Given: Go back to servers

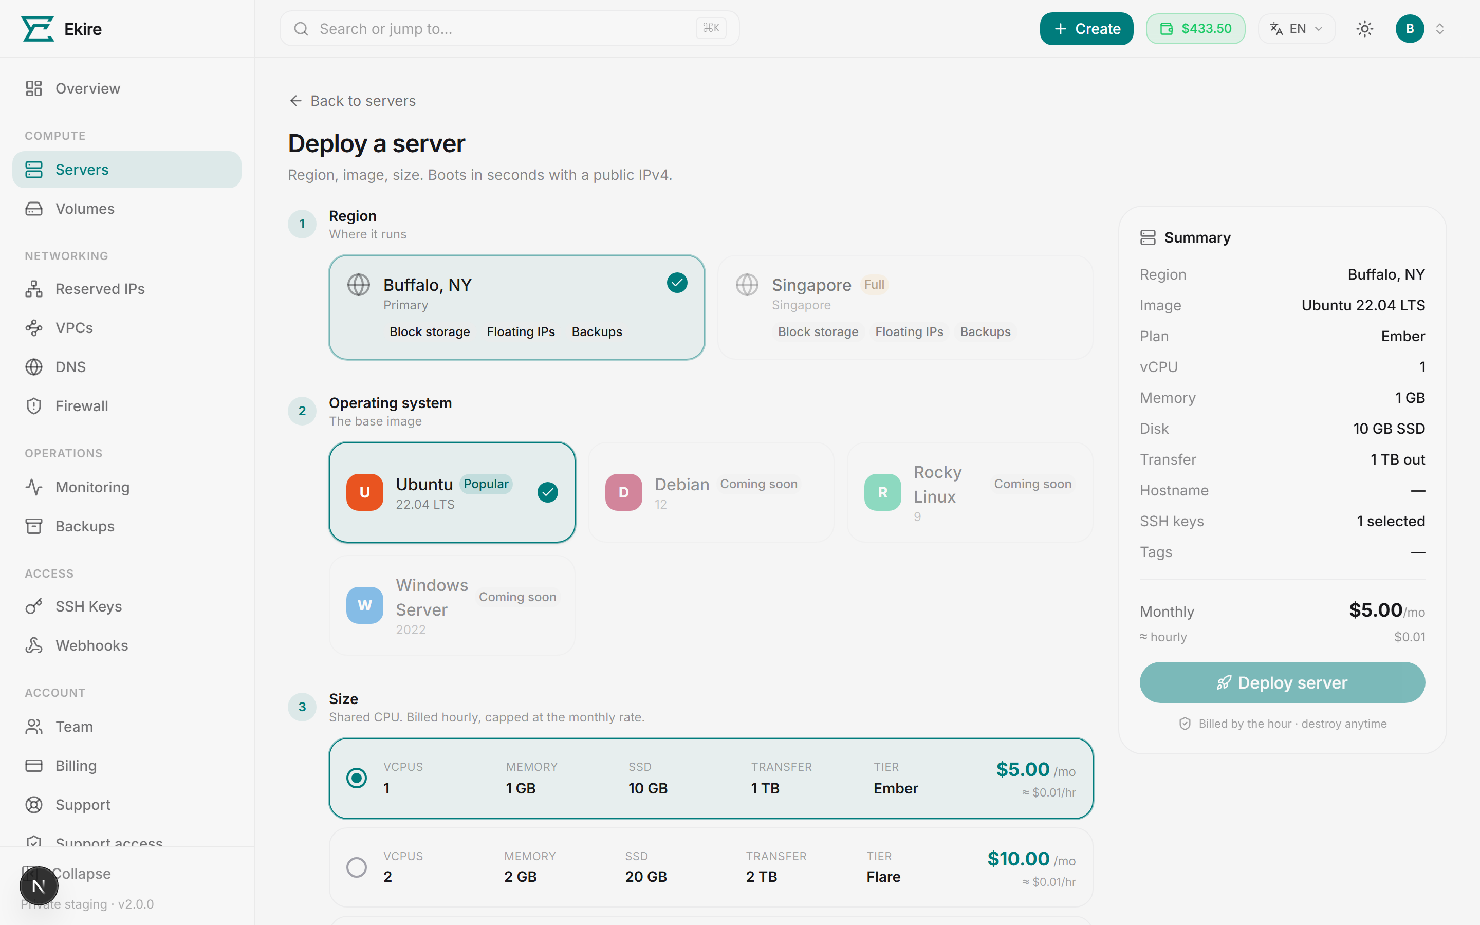Looking at the screenshot, I should click(352, 101).
